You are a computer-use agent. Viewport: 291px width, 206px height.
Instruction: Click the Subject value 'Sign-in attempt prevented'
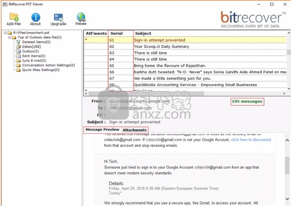click(134, 122)
